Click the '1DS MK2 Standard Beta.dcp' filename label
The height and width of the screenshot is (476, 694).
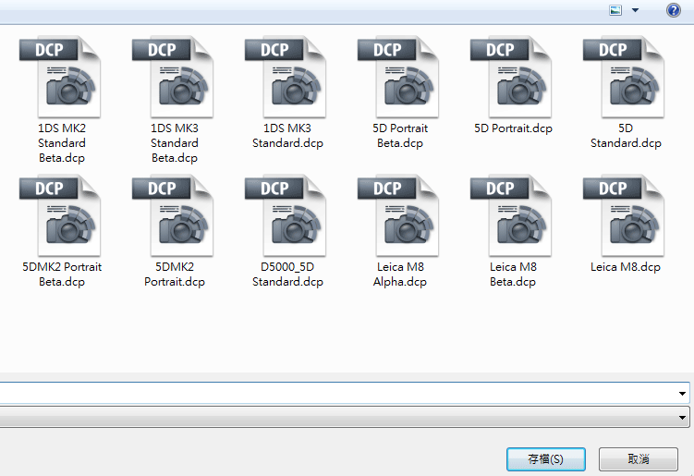[x=62, y=143]
